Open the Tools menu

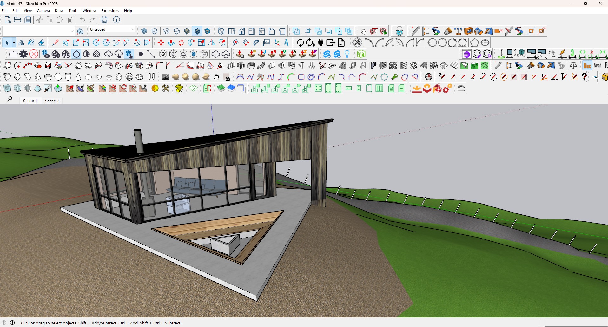click(x=73, y=11)
